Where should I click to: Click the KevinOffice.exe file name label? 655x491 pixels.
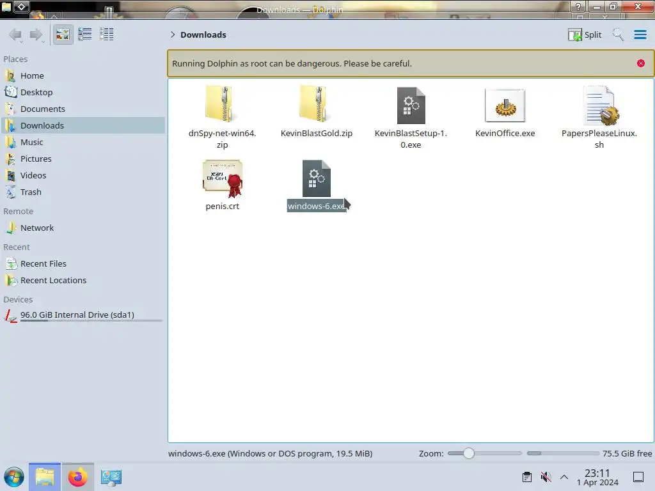coord(505,133)
